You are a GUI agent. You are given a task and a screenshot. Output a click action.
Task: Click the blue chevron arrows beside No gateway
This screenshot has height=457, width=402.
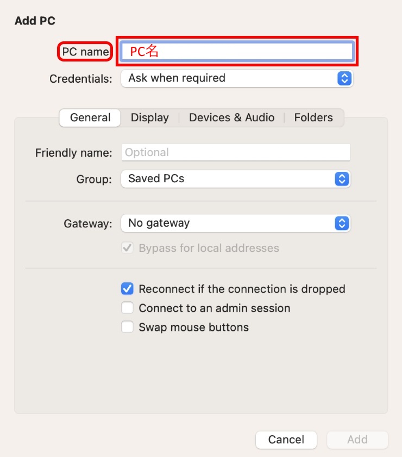342,223
